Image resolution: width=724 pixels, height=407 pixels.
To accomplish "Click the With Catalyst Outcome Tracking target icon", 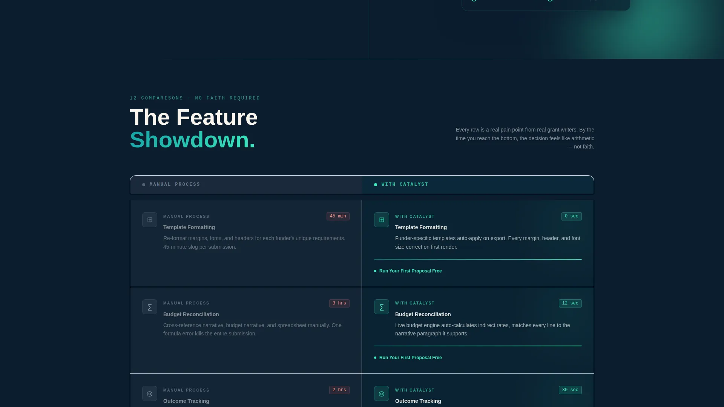I will 382,393.
